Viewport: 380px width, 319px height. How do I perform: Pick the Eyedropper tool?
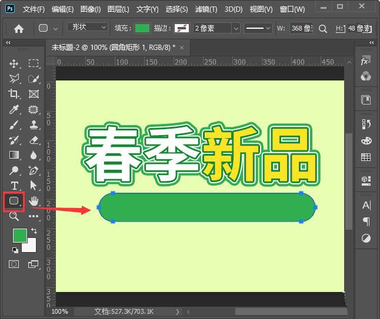click(14, 109)
